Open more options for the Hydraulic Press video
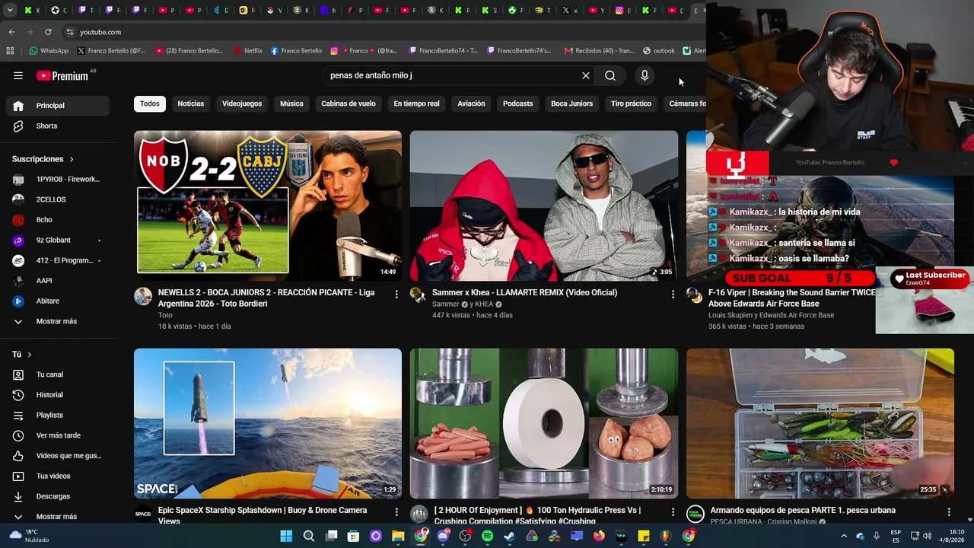Image resolution: width=974 pixels, height=548 pixels. tap(673, 511)
